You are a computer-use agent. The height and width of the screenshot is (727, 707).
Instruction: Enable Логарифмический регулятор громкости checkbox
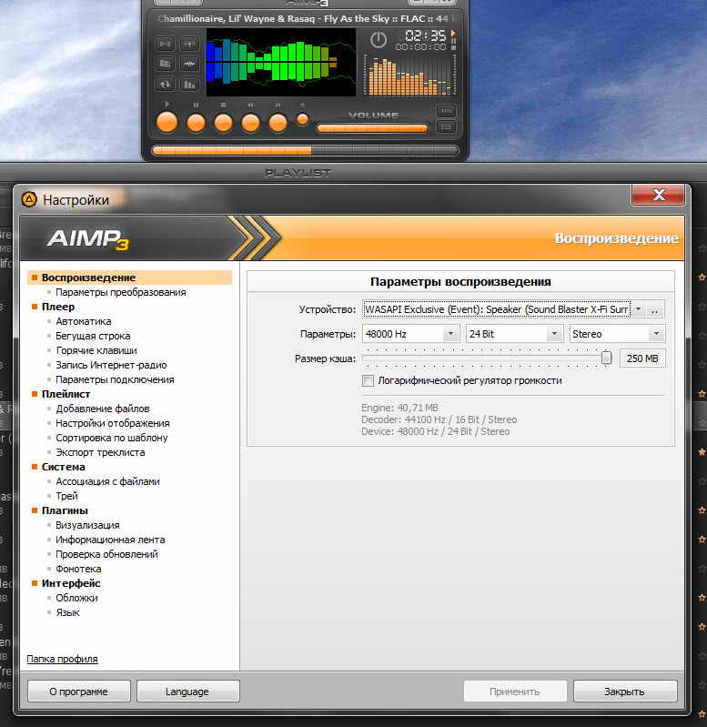click(x=369, y=380)
